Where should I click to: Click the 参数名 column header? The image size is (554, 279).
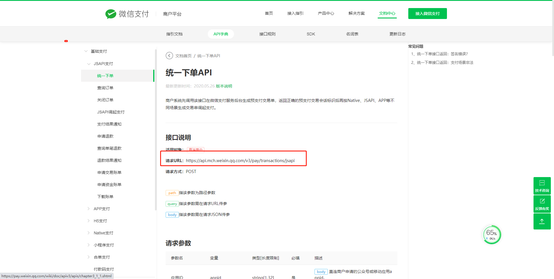[x=177, y=258]
